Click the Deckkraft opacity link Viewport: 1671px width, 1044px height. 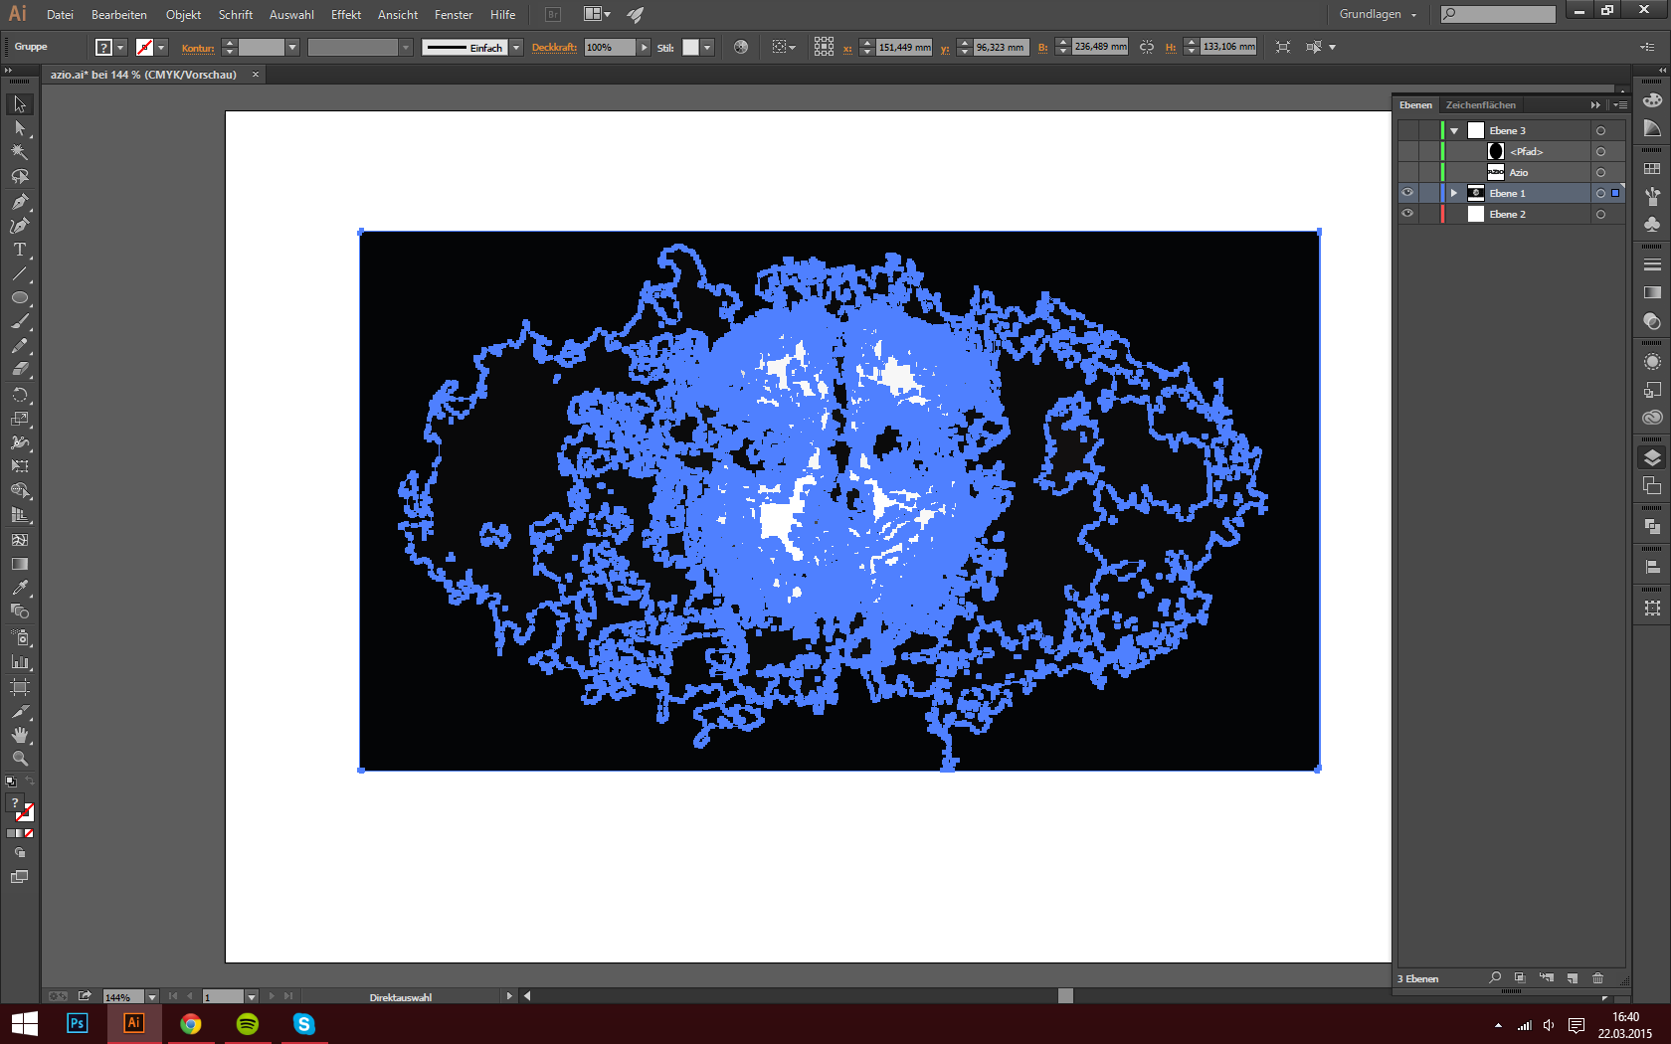pos(554,47)
